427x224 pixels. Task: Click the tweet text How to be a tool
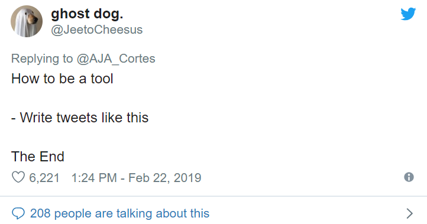click(62, 79)
